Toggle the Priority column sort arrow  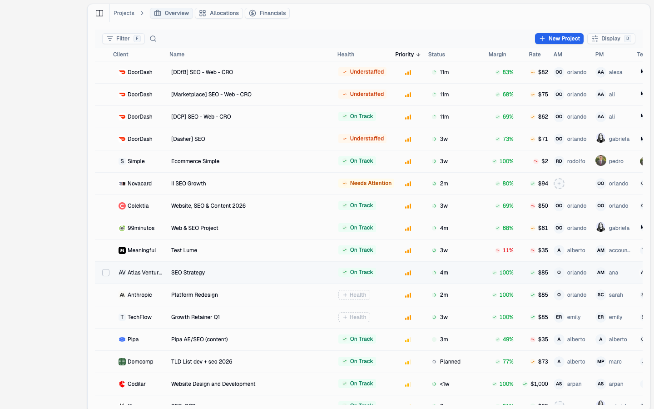(418, 54)
